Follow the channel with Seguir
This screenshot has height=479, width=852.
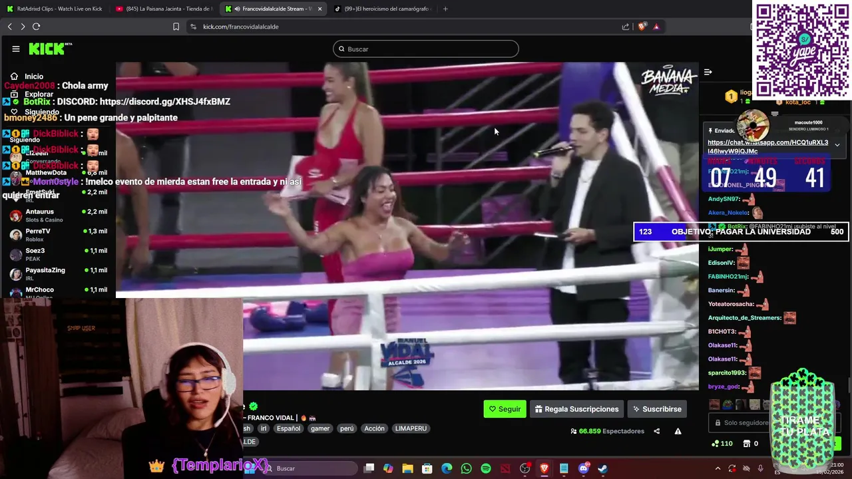505,409
